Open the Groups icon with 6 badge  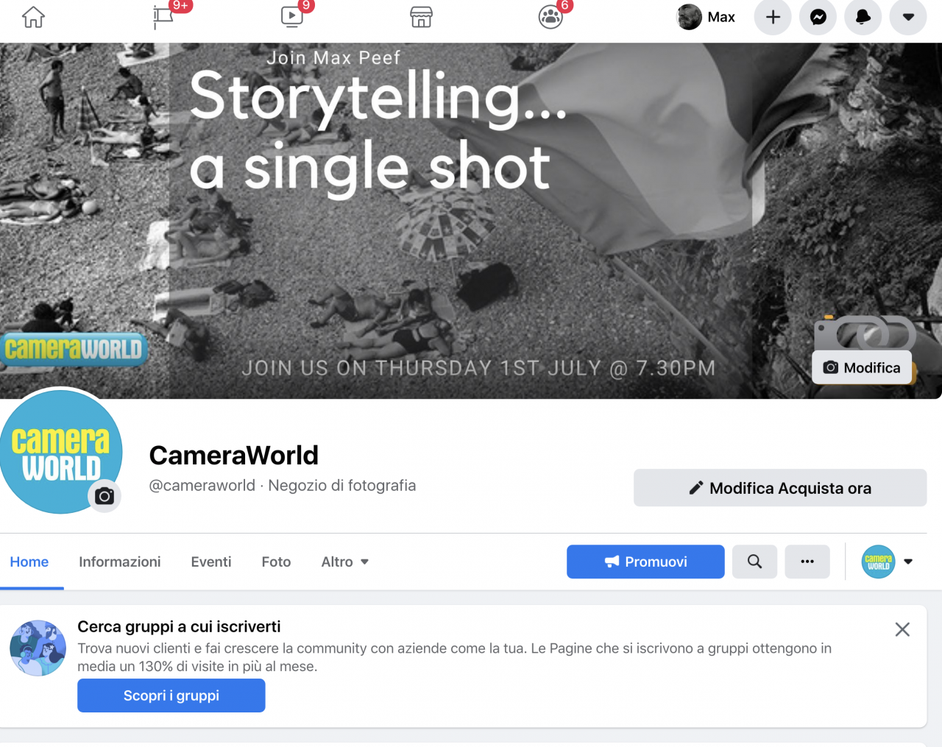coord(550,16)
